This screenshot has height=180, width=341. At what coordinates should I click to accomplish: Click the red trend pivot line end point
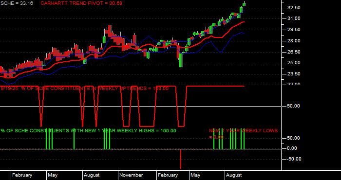point(244,22)
